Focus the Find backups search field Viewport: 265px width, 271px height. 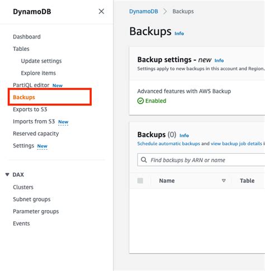pyautogui.click(x=201, y=160)
